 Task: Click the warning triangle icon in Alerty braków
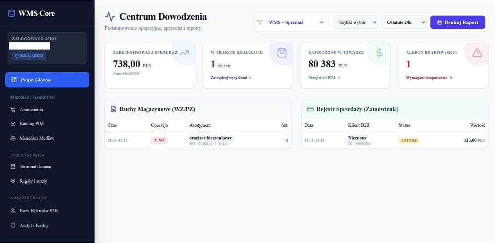pos(477,53)
